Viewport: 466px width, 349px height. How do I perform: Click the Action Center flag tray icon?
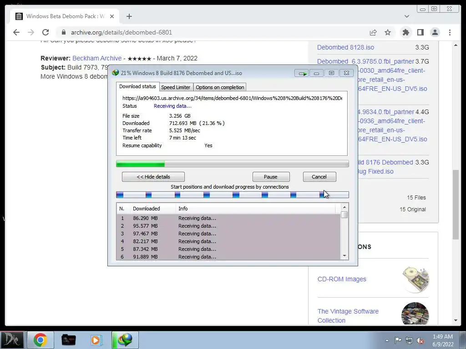pos(398,340)
